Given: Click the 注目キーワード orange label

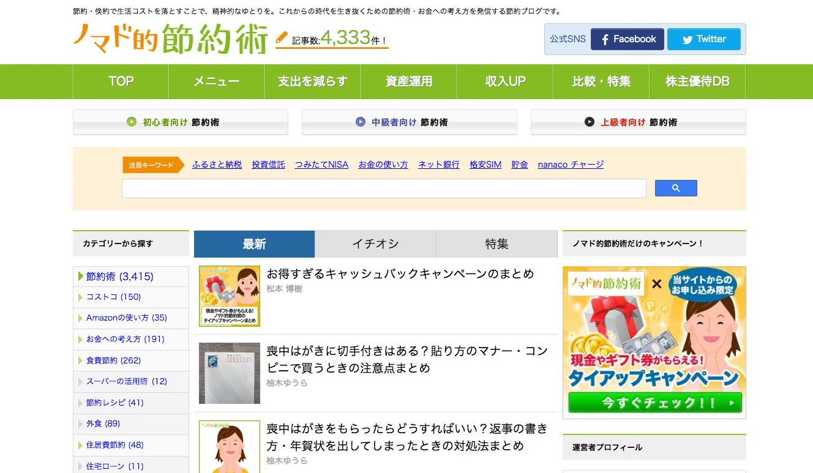Looking at the screenshot, I should [153, 165].
